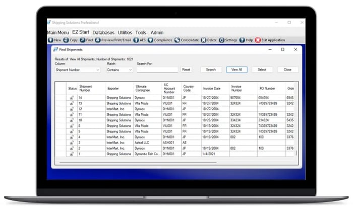The height and width of the screenshot is (210, 353).
Task: Click the Ultimate Consignee column header
Action: (147, 88)
